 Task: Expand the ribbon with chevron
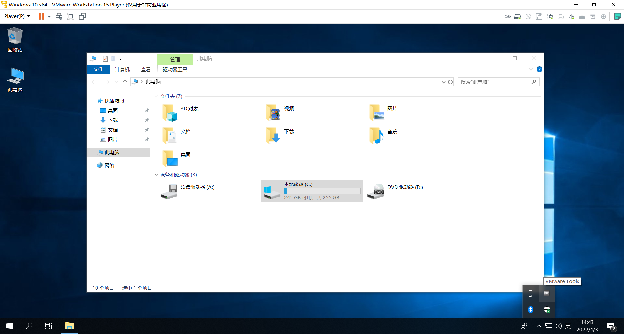[531, 69]
